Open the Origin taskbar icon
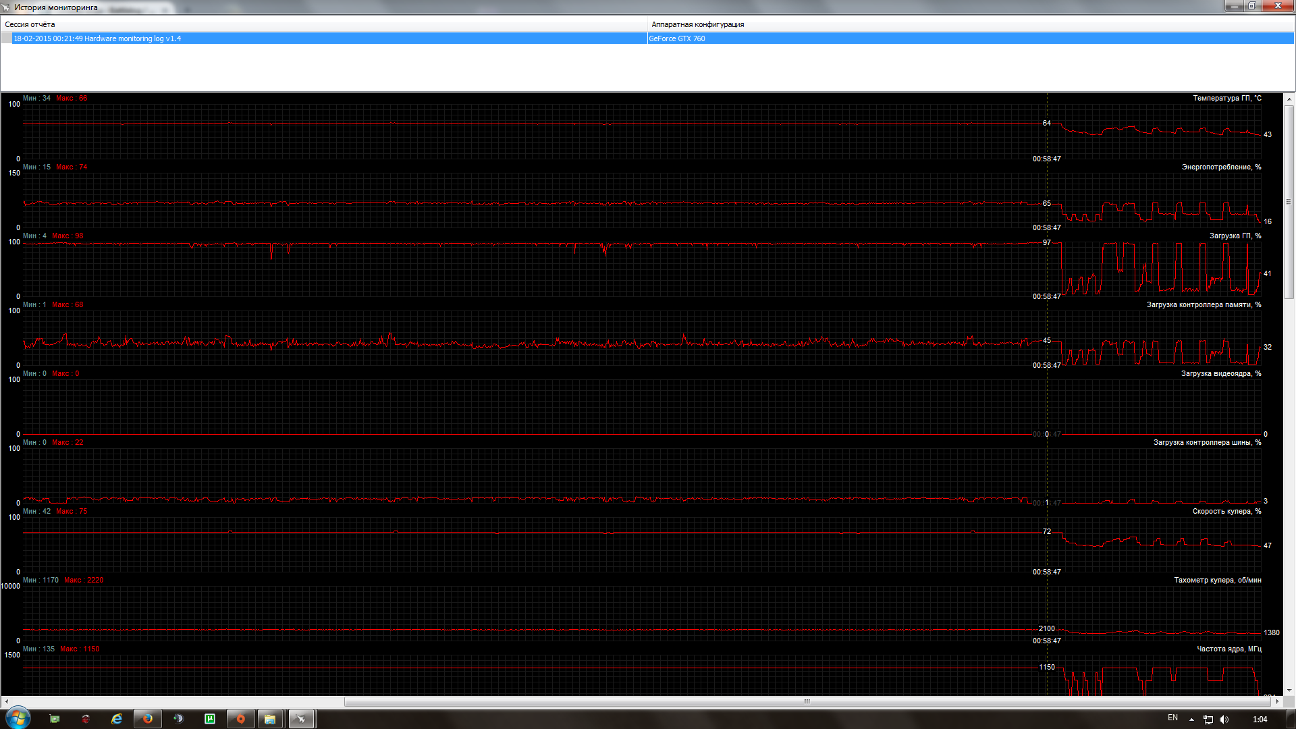1296x729 pixels. pyautogui.click(x=240, y=719)
